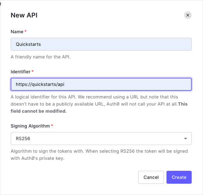Open the Signing Algorithm combo box
The height and width of the screenshot is (195, 203).
click(101, 139)
